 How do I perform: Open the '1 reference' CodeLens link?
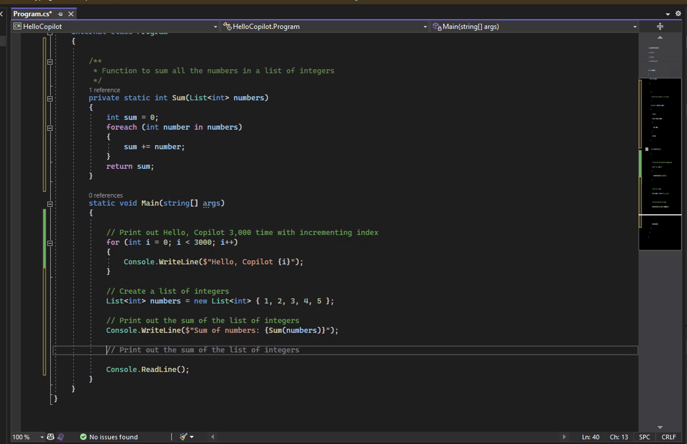coord(104,90)
